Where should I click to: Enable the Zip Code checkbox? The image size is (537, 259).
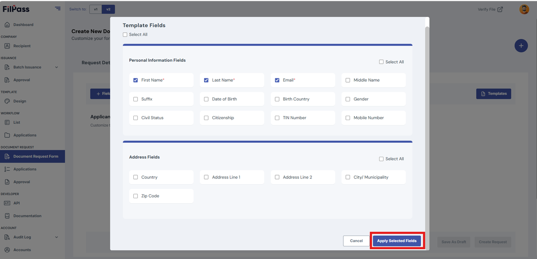click(x=136, y=196)
